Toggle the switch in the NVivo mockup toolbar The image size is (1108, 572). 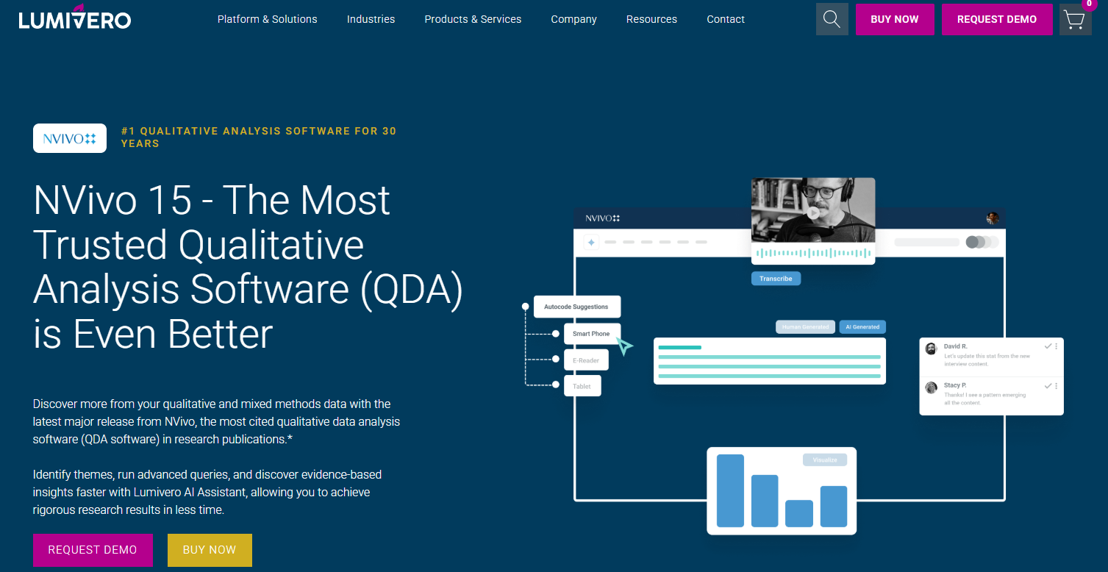pyautogui.click(x=982, y=242)
